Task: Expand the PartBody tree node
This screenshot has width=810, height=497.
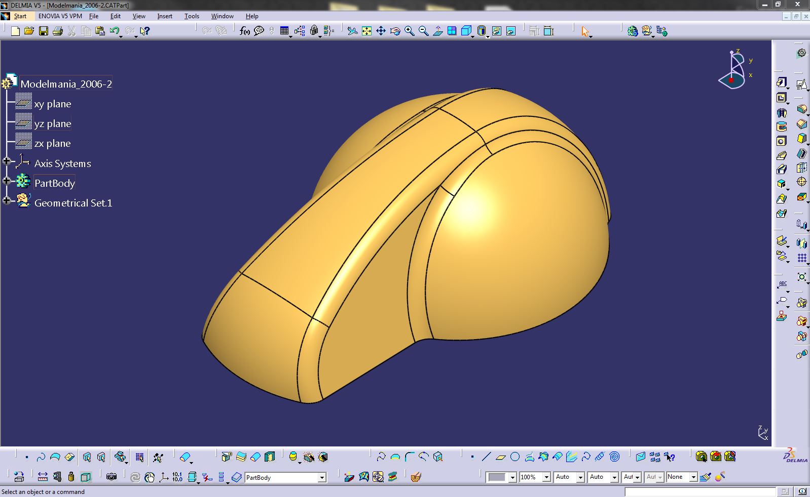Action: (x=7, y=181)
